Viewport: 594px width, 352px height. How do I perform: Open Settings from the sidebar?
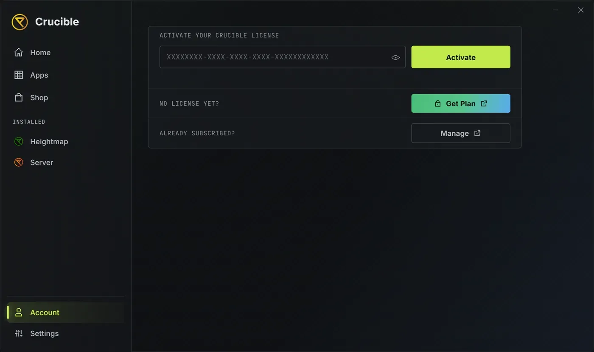pyautogui.click(x=66, y=333)
